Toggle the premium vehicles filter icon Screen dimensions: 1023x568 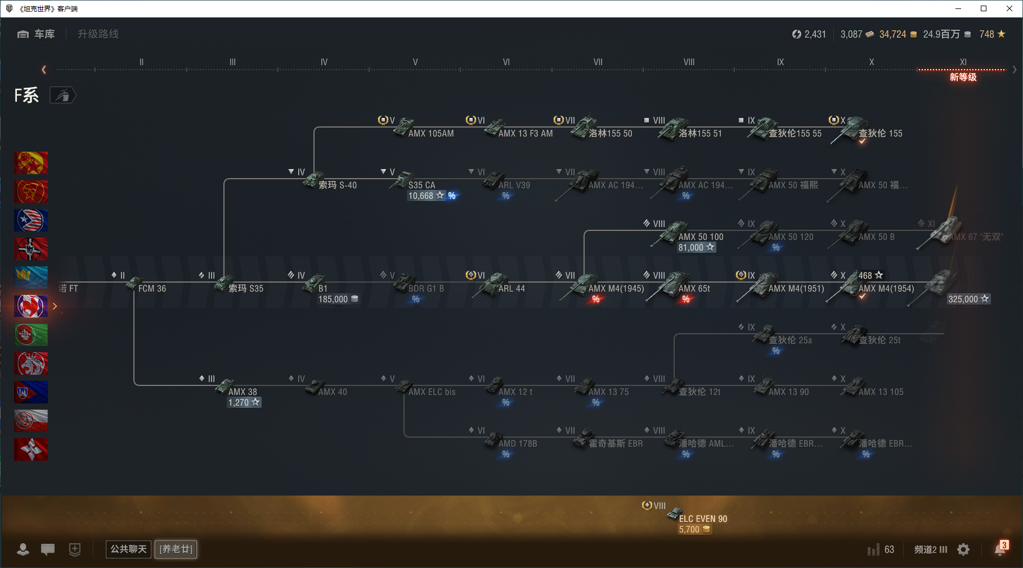point(62,96)
